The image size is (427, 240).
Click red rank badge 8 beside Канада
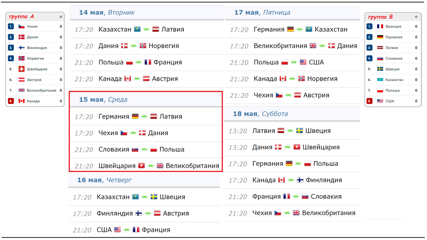click(x=11, y=101)
